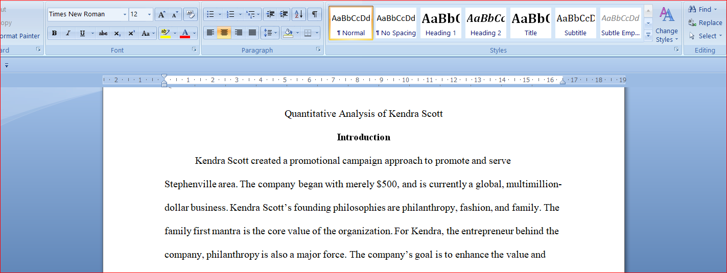Image resolution: width=727 pixels, height=273 pixels.
Task: Increase paragraph indent
Action: (x=284, y=14)
